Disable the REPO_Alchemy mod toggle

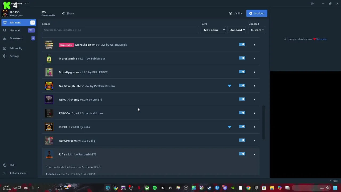tap(242, 99)
